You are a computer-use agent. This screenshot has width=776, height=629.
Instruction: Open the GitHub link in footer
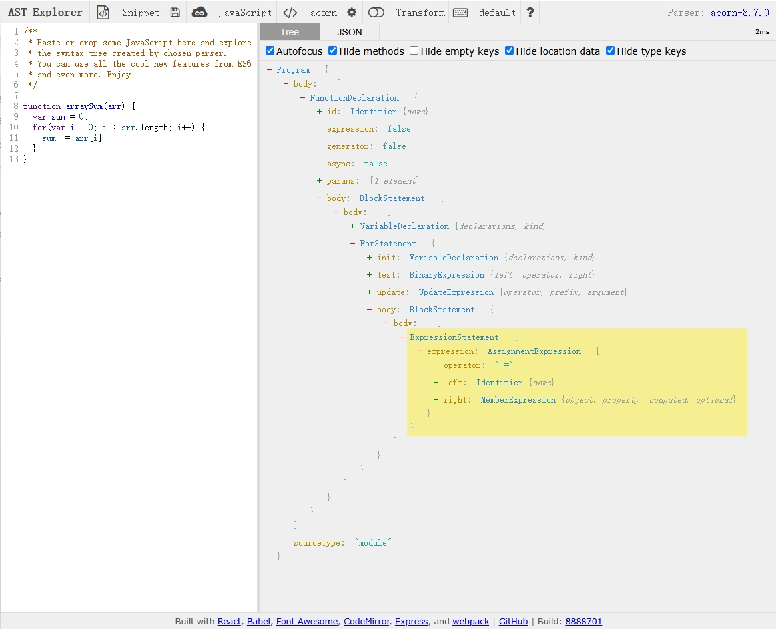click(x=513, y=621)
